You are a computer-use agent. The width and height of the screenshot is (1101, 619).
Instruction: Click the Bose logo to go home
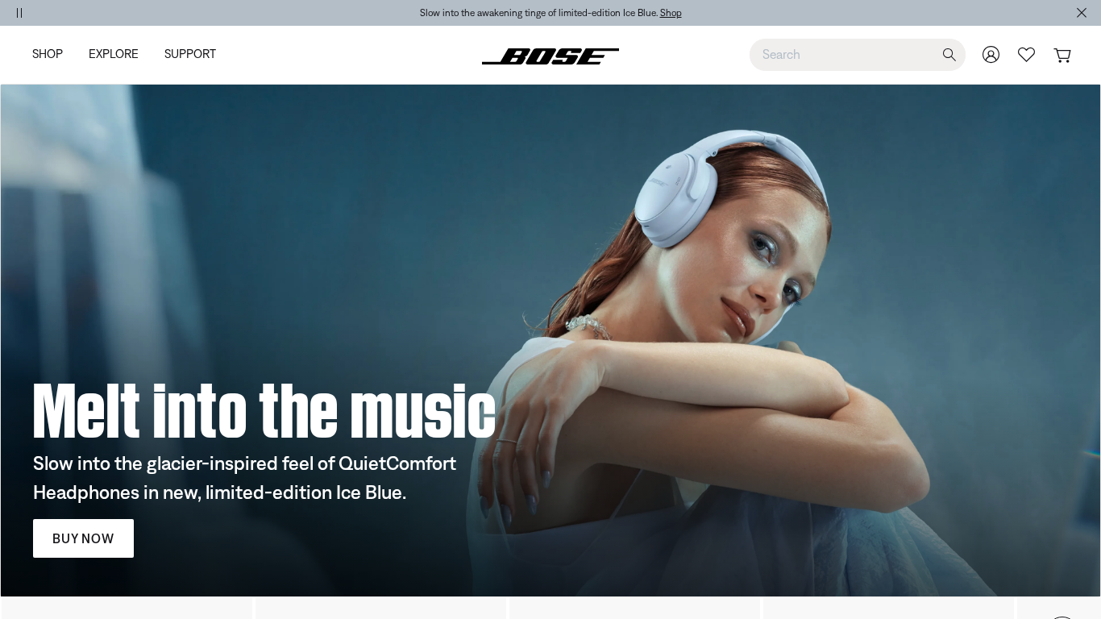click(x=550, y=56)
